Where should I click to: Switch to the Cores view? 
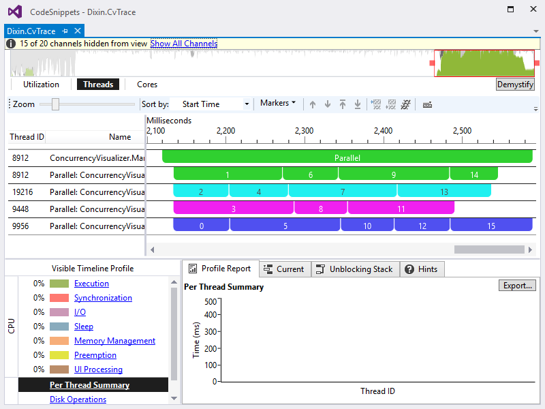tap(147, 85)
